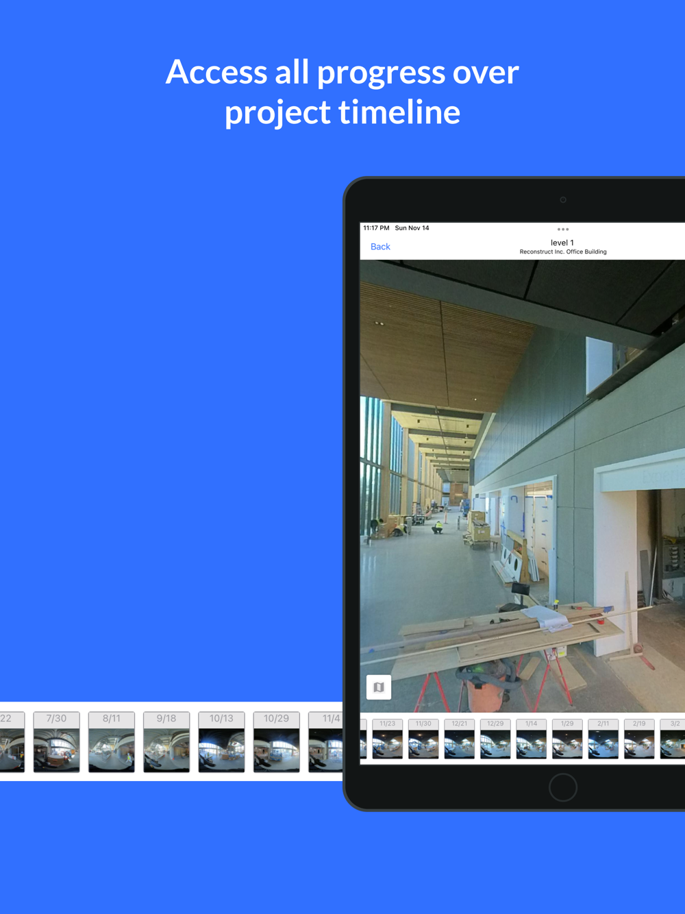Jump to the 11/23 capture

(x=387, y=739)
